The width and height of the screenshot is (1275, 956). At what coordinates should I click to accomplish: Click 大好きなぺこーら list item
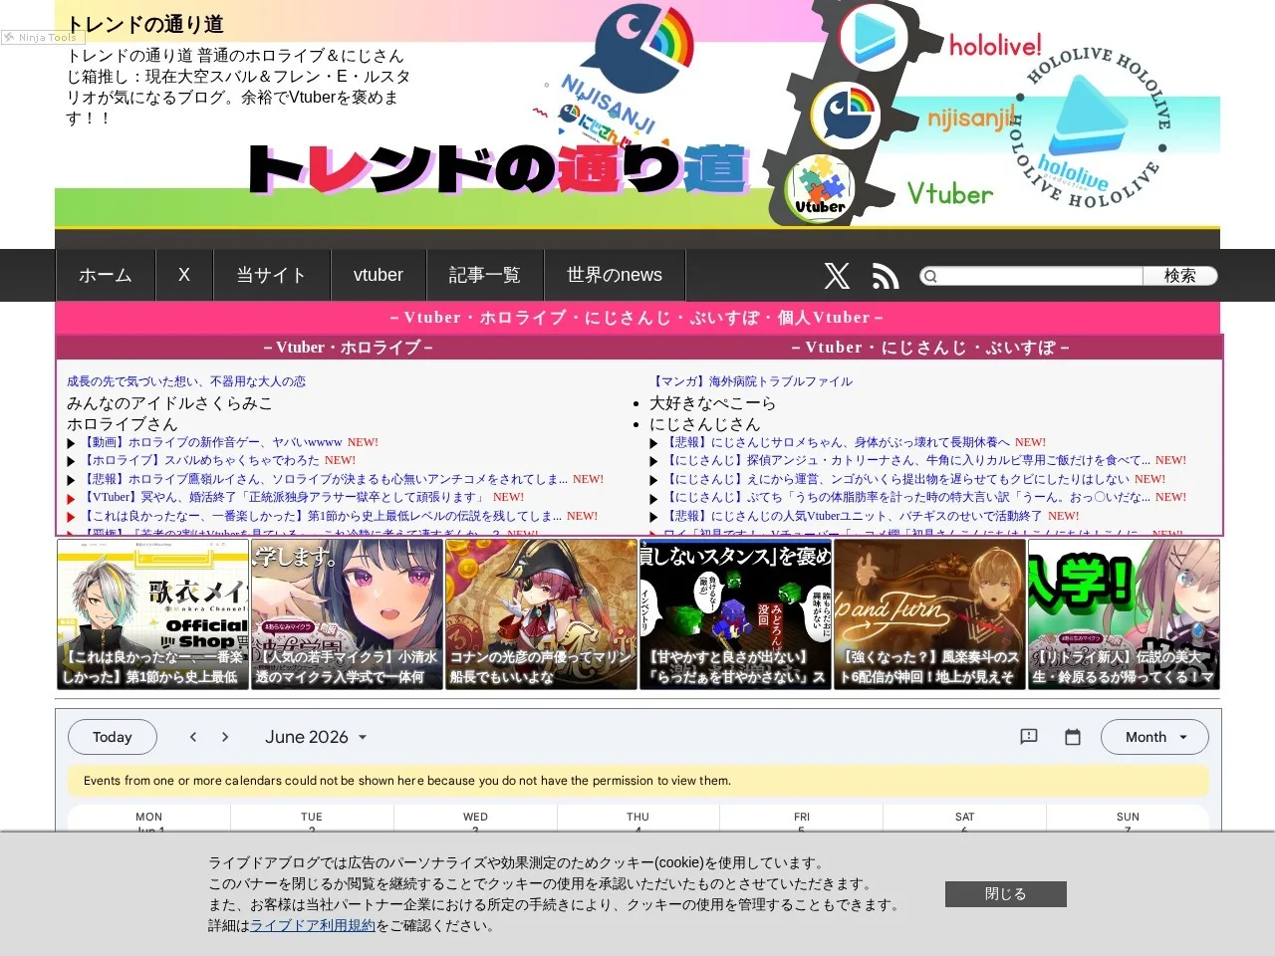tap(712, 403)
